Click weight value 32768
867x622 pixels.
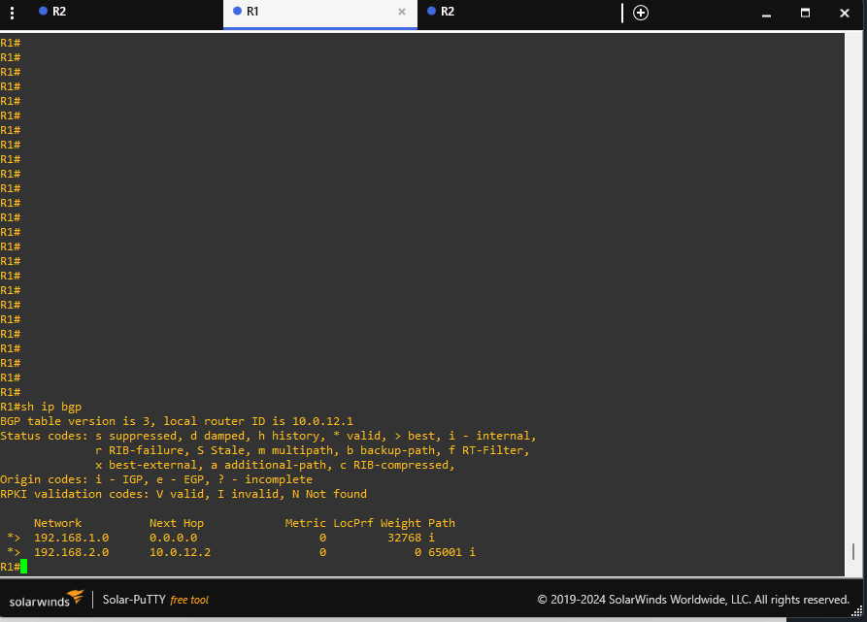pyautogui.click(x=404, y=538)
